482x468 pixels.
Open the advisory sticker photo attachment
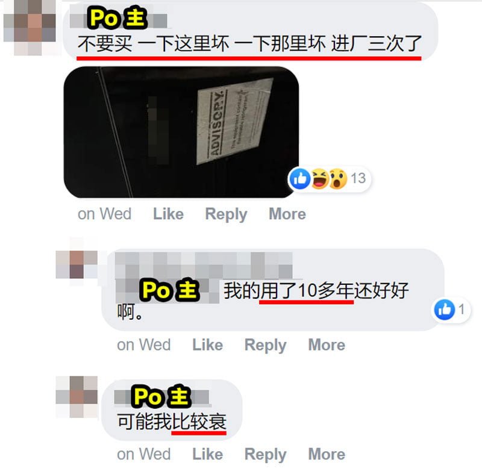(181, 132)
